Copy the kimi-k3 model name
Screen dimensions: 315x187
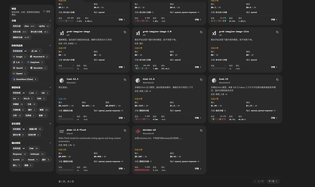point(277,80)
